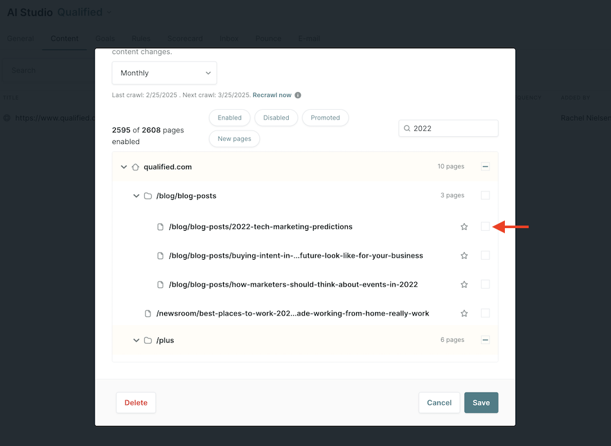Promote the 2022-tech-marketing-predictions page with its star
The image size is (611, 446).
coord(464,227)
